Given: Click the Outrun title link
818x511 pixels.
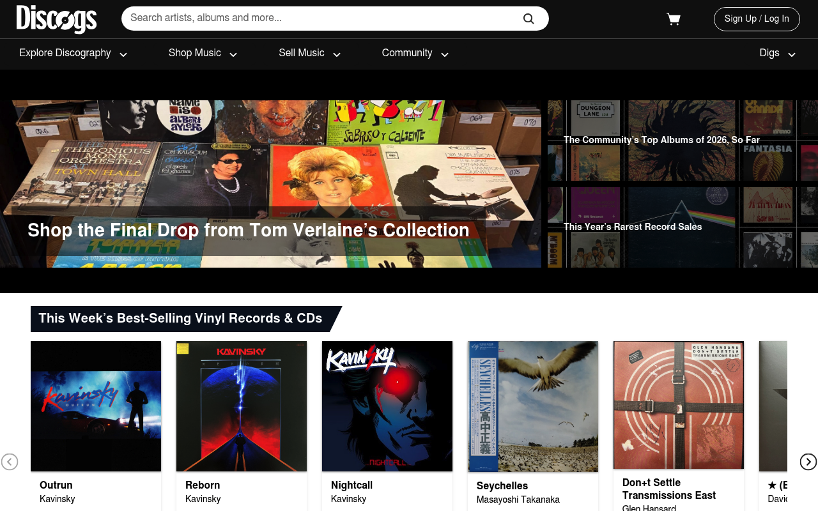Looking at the screenshot, I should [56, 485].
